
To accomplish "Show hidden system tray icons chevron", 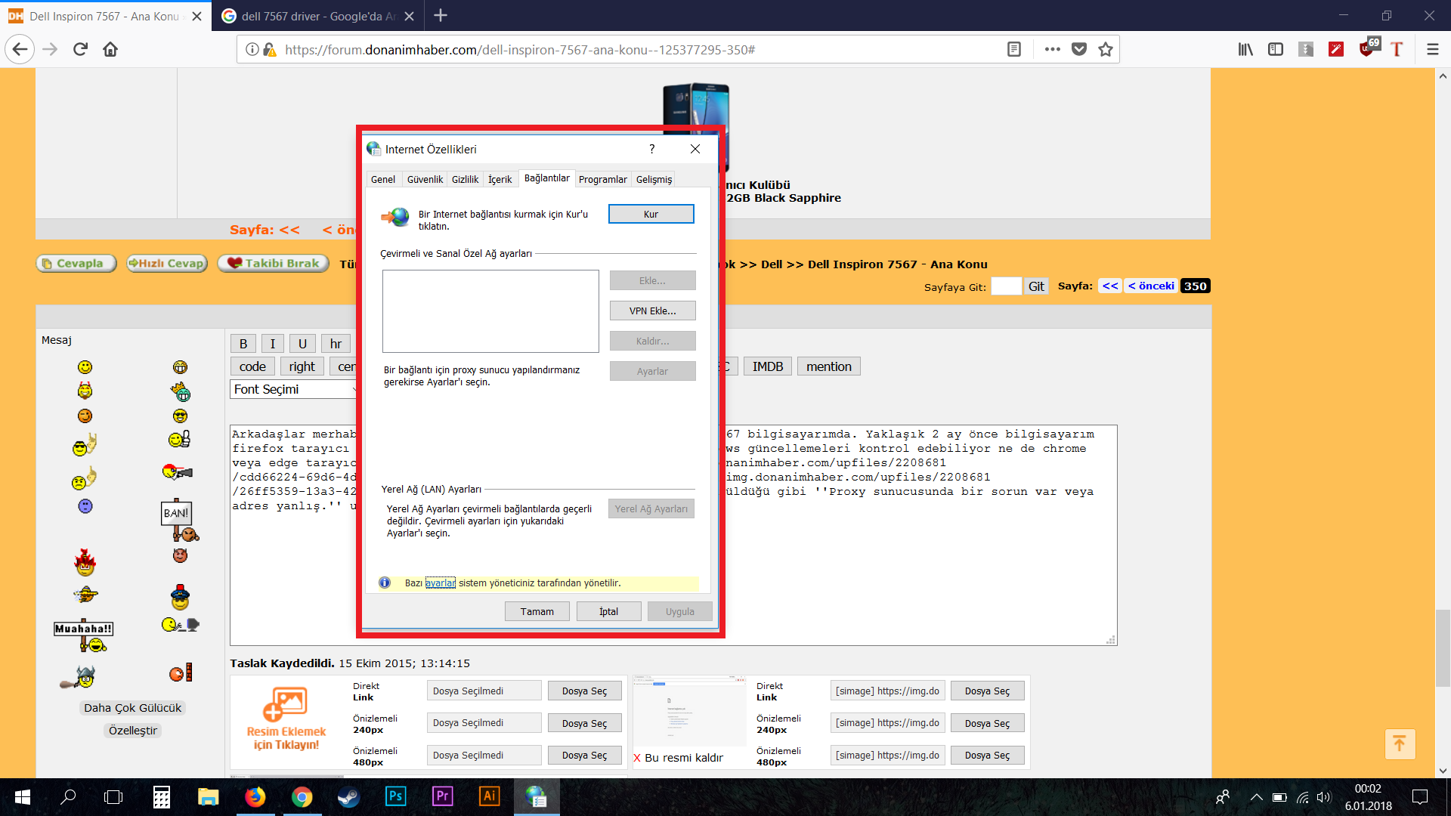I will 1256,797.
